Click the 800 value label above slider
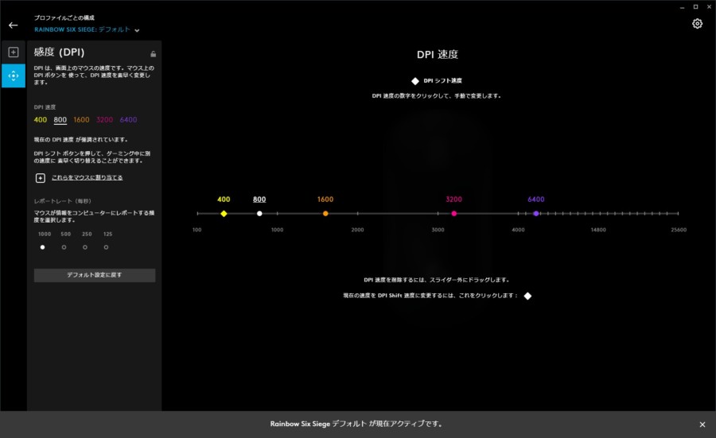 click(x=259, y=200)
